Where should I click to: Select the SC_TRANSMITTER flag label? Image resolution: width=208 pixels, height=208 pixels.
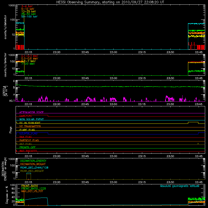(30, 126)
